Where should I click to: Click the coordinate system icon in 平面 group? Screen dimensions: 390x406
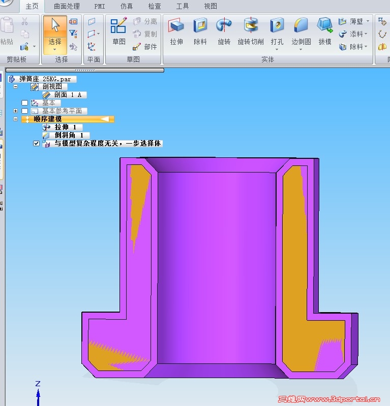click(92, 47)
